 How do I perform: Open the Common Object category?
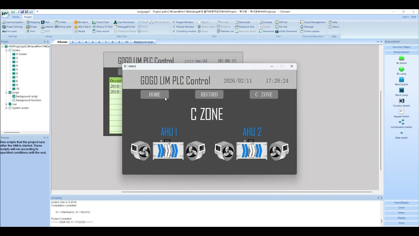[x=401, y=47]
